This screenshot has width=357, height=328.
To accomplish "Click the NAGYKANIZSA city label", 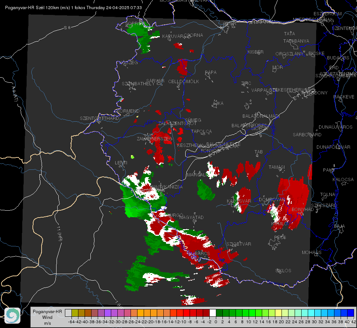I will pos(167,187).
